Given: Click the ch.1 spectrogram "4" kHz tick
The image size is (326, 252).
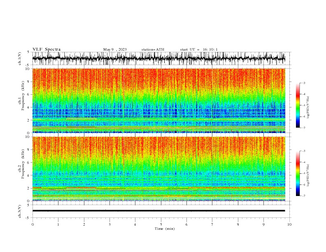Looking at the screenshot, I should pyautogui.click(x=29, y=107).
